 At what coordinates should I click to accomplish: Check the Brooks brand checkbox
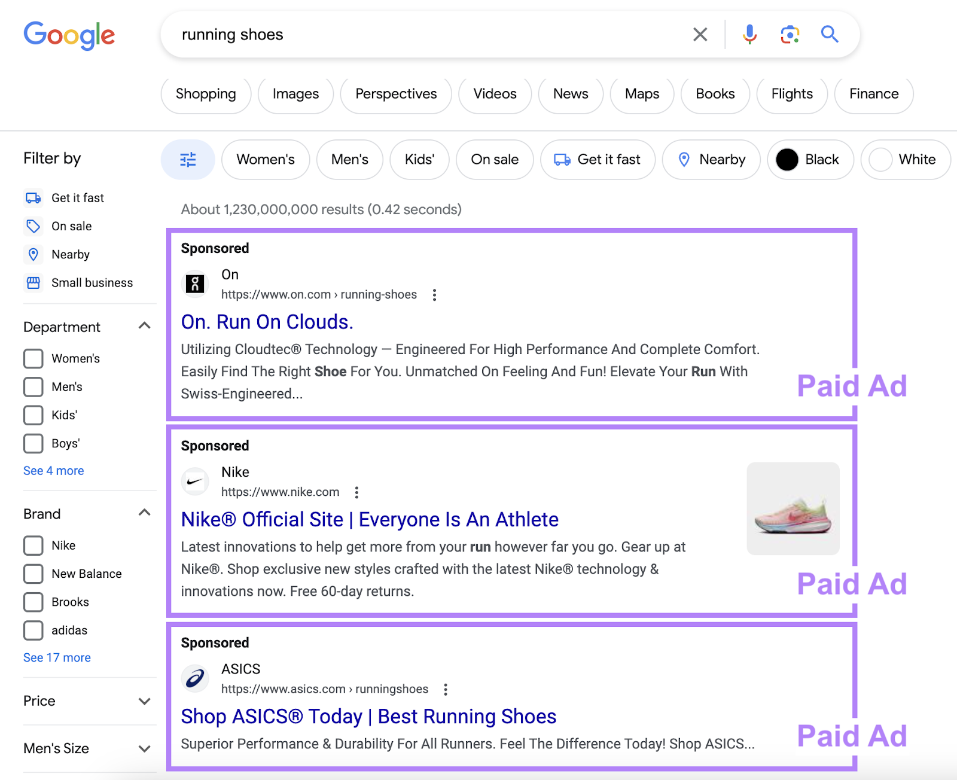(x=32, y=602)
